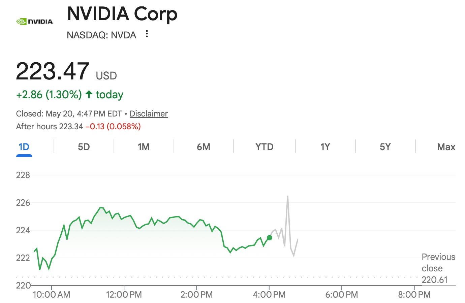This screenshot has width=465, height=303.
Task: Select the 6M time range tab
Action: point(204,147)
